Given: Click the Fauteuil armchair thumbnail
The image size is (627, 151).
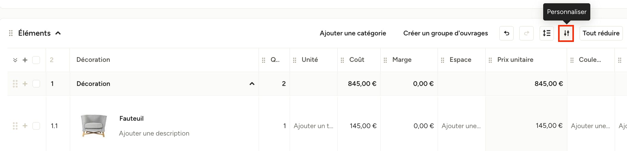Looking at the screenshot, I should tap(94, 126).
